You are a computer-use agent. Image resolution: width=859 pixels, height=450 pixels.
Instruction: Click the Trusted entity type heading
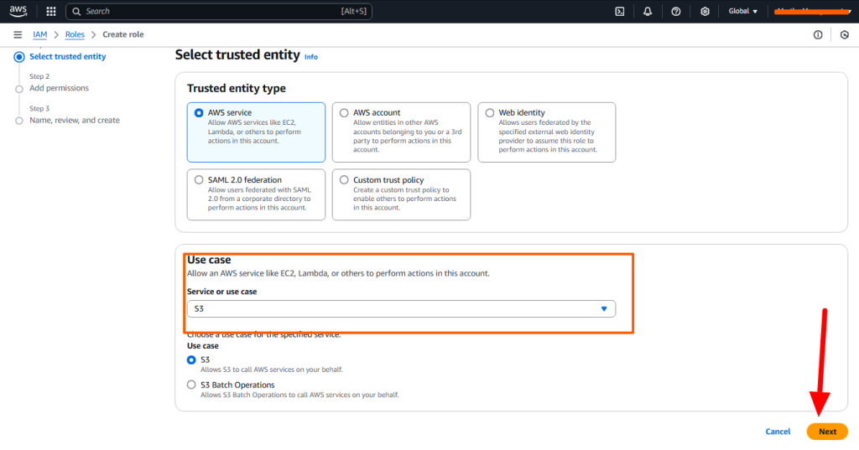236,88
